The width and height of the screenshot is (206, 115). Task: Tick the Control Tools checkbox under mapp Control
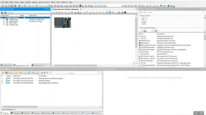tap(142, 19)
